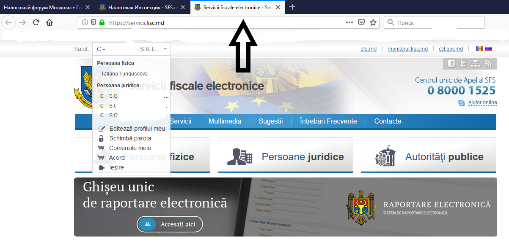Close the Servicii fiscale electronice tab

pos(278,8)
